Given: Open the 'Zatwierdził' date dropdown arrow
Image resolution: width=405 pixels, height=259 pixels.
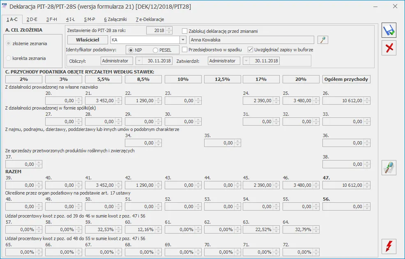Looking at the screenshot, I should click(x=246, y=61).
